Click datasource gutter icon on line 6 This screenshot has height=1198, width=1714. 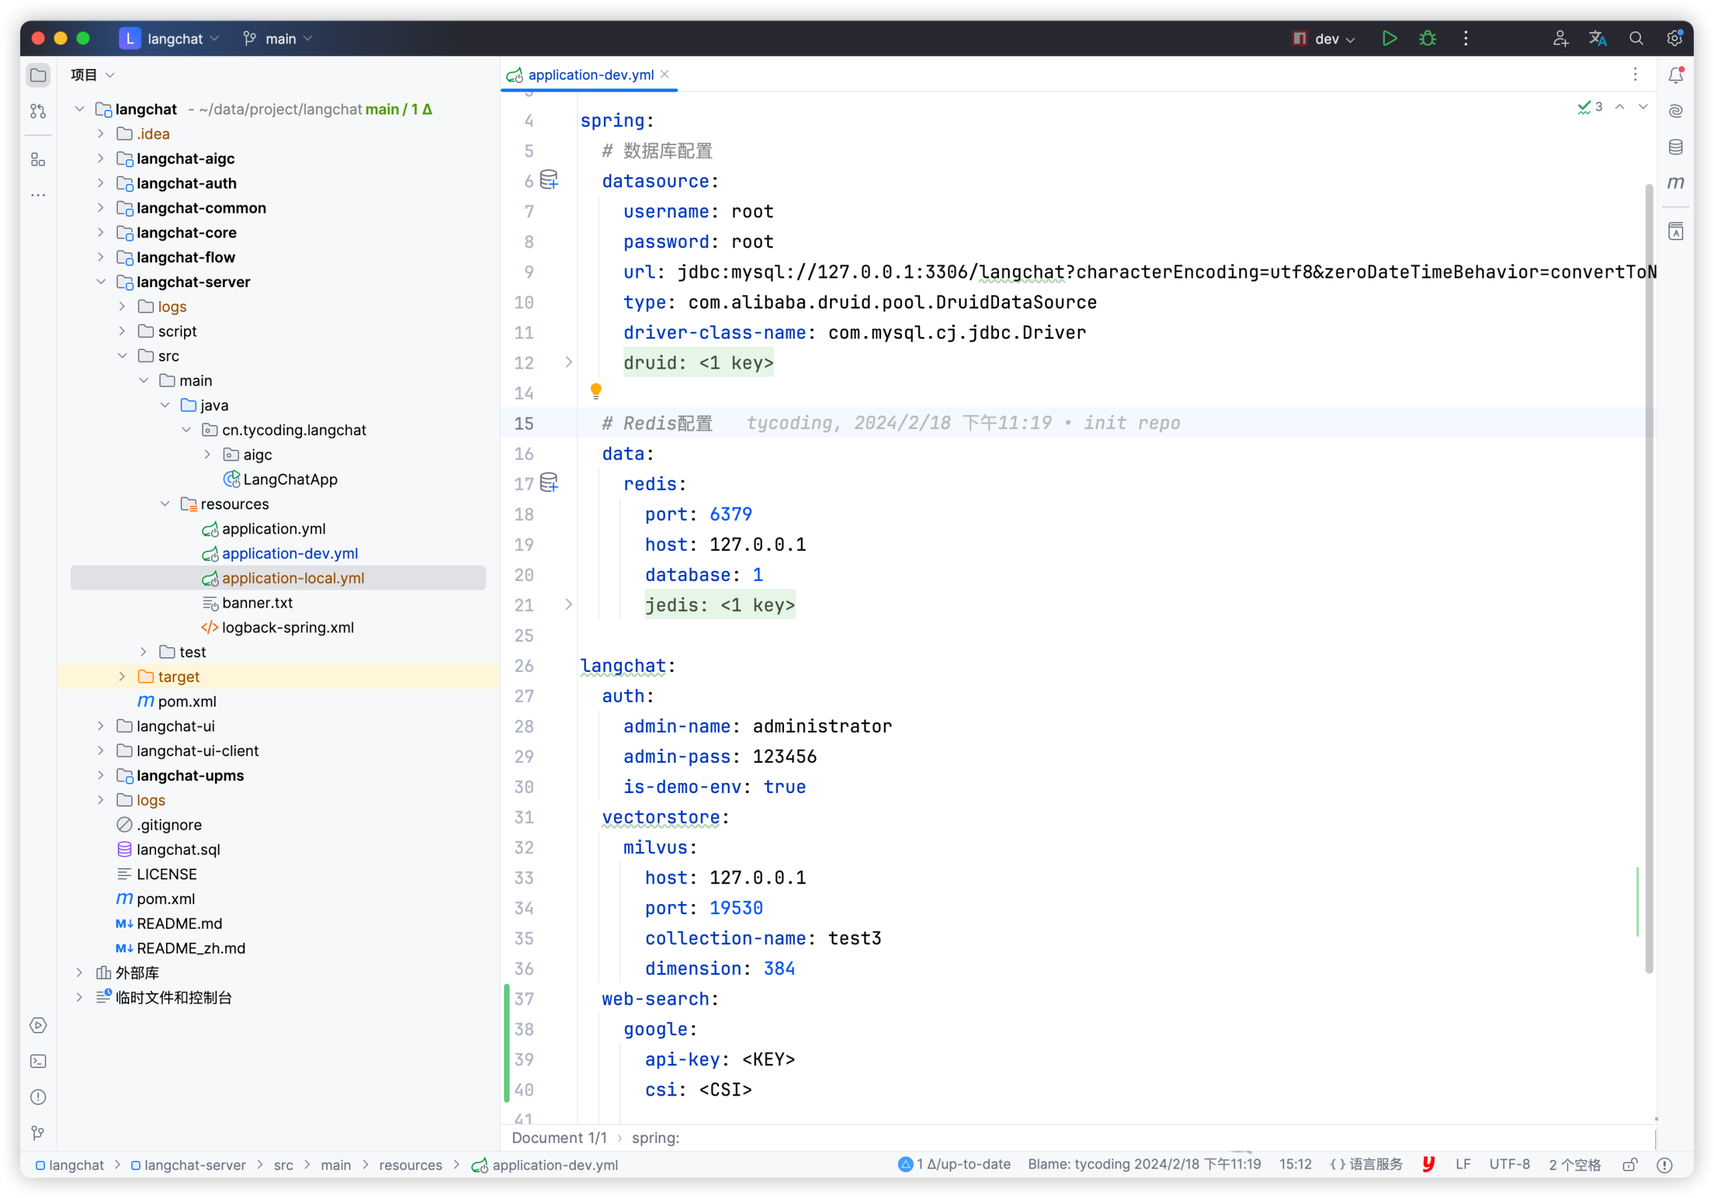pos(550,180)
